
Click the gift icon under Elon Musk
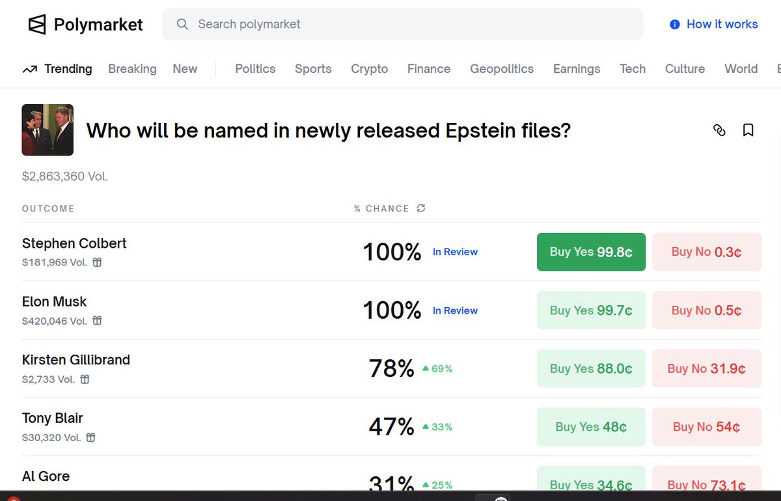[x=97, y=321]
